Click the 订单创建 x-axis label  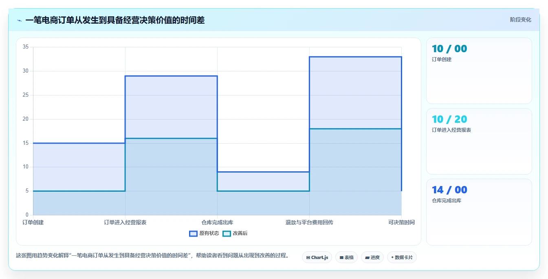pos(33,222)
